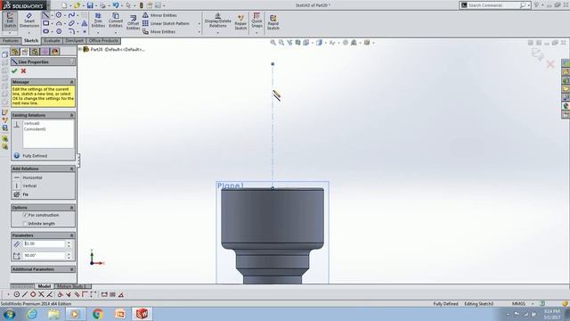Click Move Entities
Screen dimensions: 570x321
click(159, 32)
